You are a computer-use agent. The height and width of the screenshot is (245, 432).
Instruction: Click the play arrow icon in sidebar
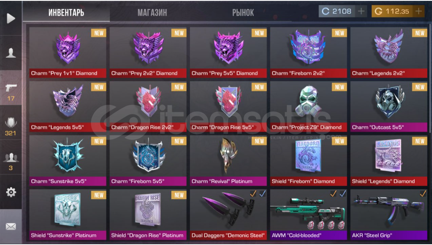11,18
